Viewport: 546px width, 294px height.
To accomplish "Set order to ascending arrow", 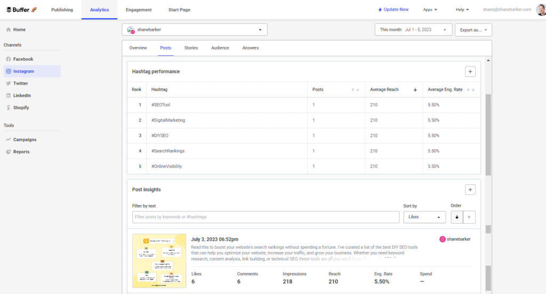I will pyautogui.click(x=469, y=217).
